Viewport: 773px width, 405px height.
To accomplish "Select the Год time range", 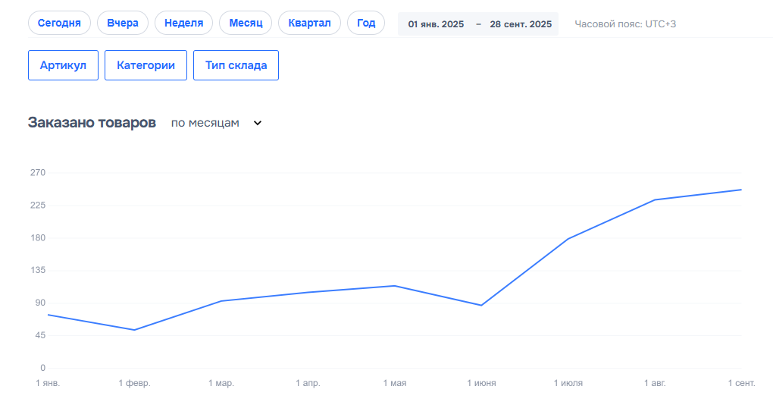I will [366, 24].
